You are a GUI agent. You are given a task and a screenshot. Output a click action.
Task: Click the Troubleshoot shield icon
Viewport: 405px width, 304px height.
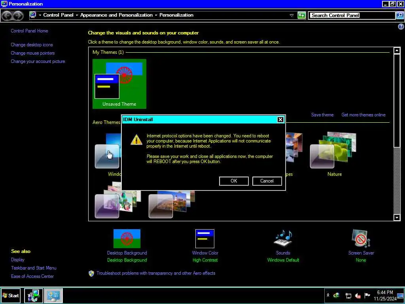pyautogui.click(x=91, y=274)
